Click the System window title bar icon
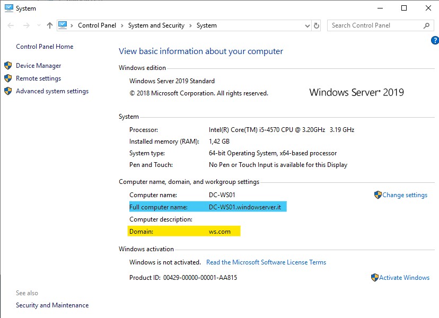Viewport: 439px width, 318px height. pos(9,8)
